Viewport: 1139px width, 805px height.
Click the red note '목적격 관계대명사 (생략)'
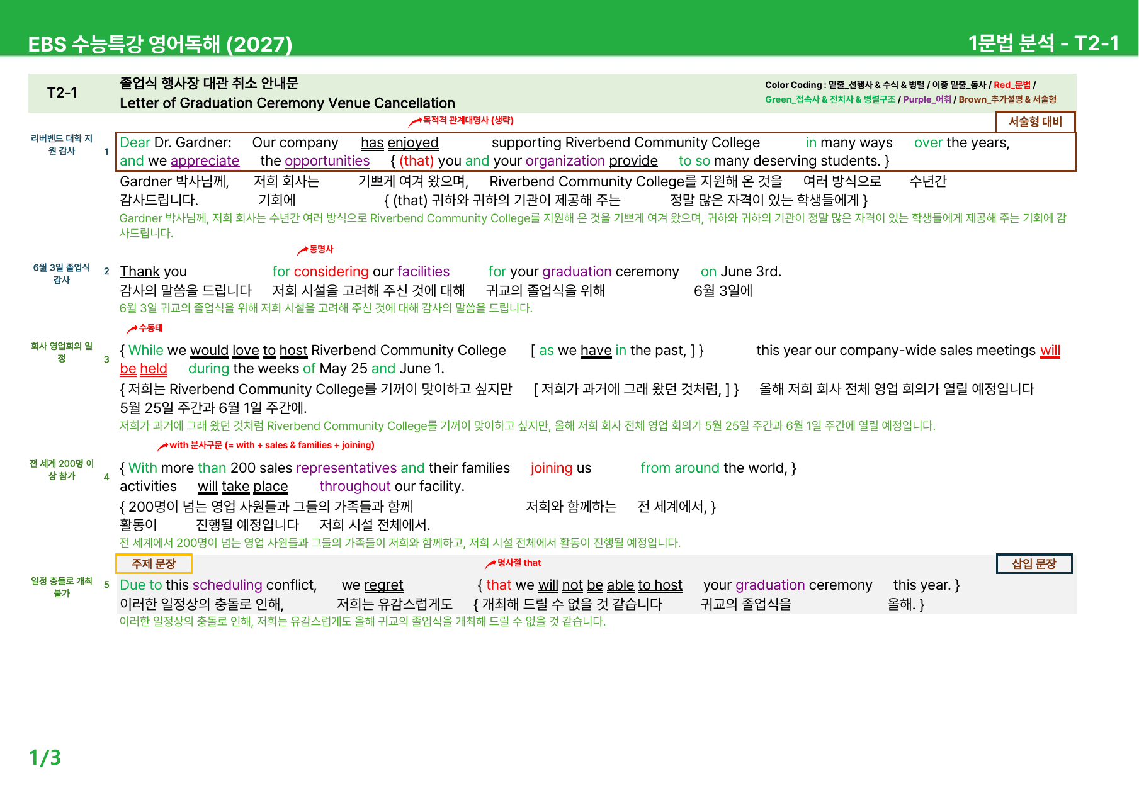click(468, 120)
